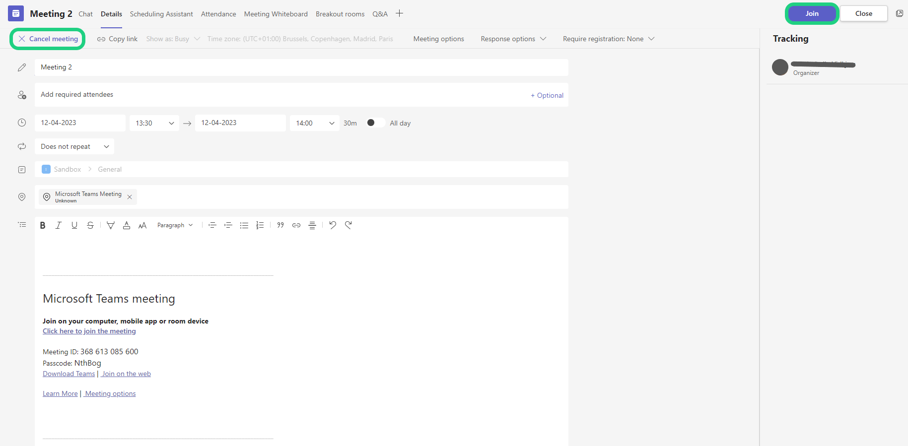Image resolution: width=908 pixels, height=446 pixels.
Task: Insert a quote block
Action: click(280, 225)
